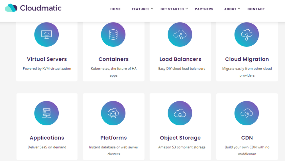Open the Platforms heading

pos(114,138)
